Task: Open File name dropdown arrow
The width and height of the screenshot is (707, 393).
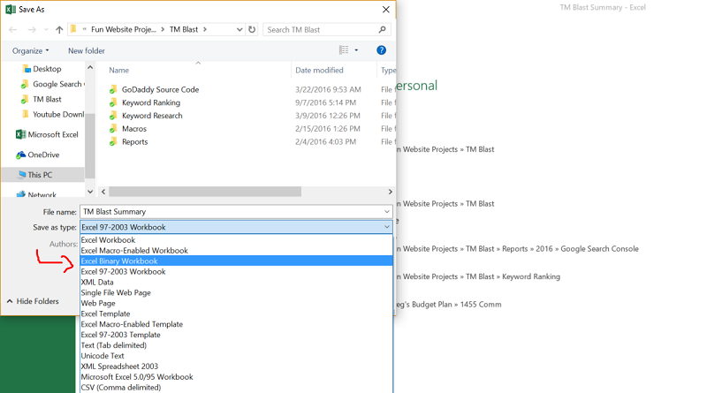Action: click(387, 212)
